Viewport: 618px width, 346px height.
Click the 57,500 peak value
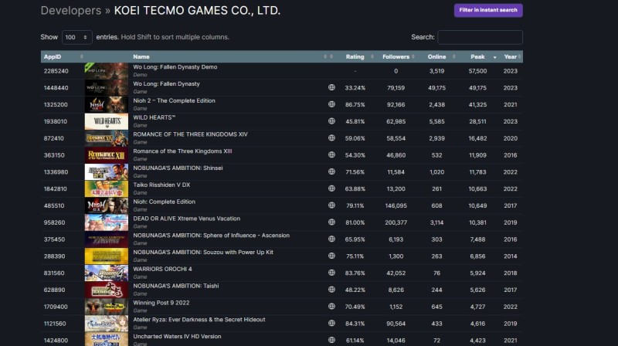point(477,71)
